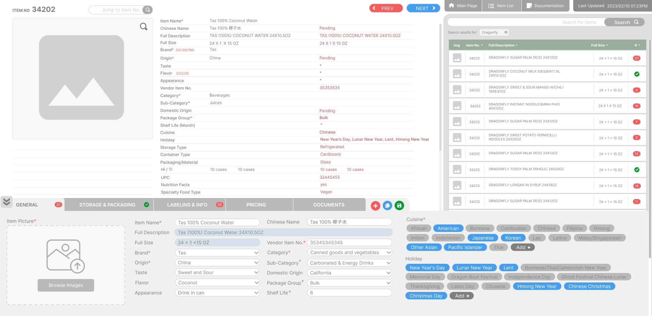The image size is (652, 316).
Task: Click green check on Toddy Palm row
Action: pyautogui.click(x=637, y=170)
